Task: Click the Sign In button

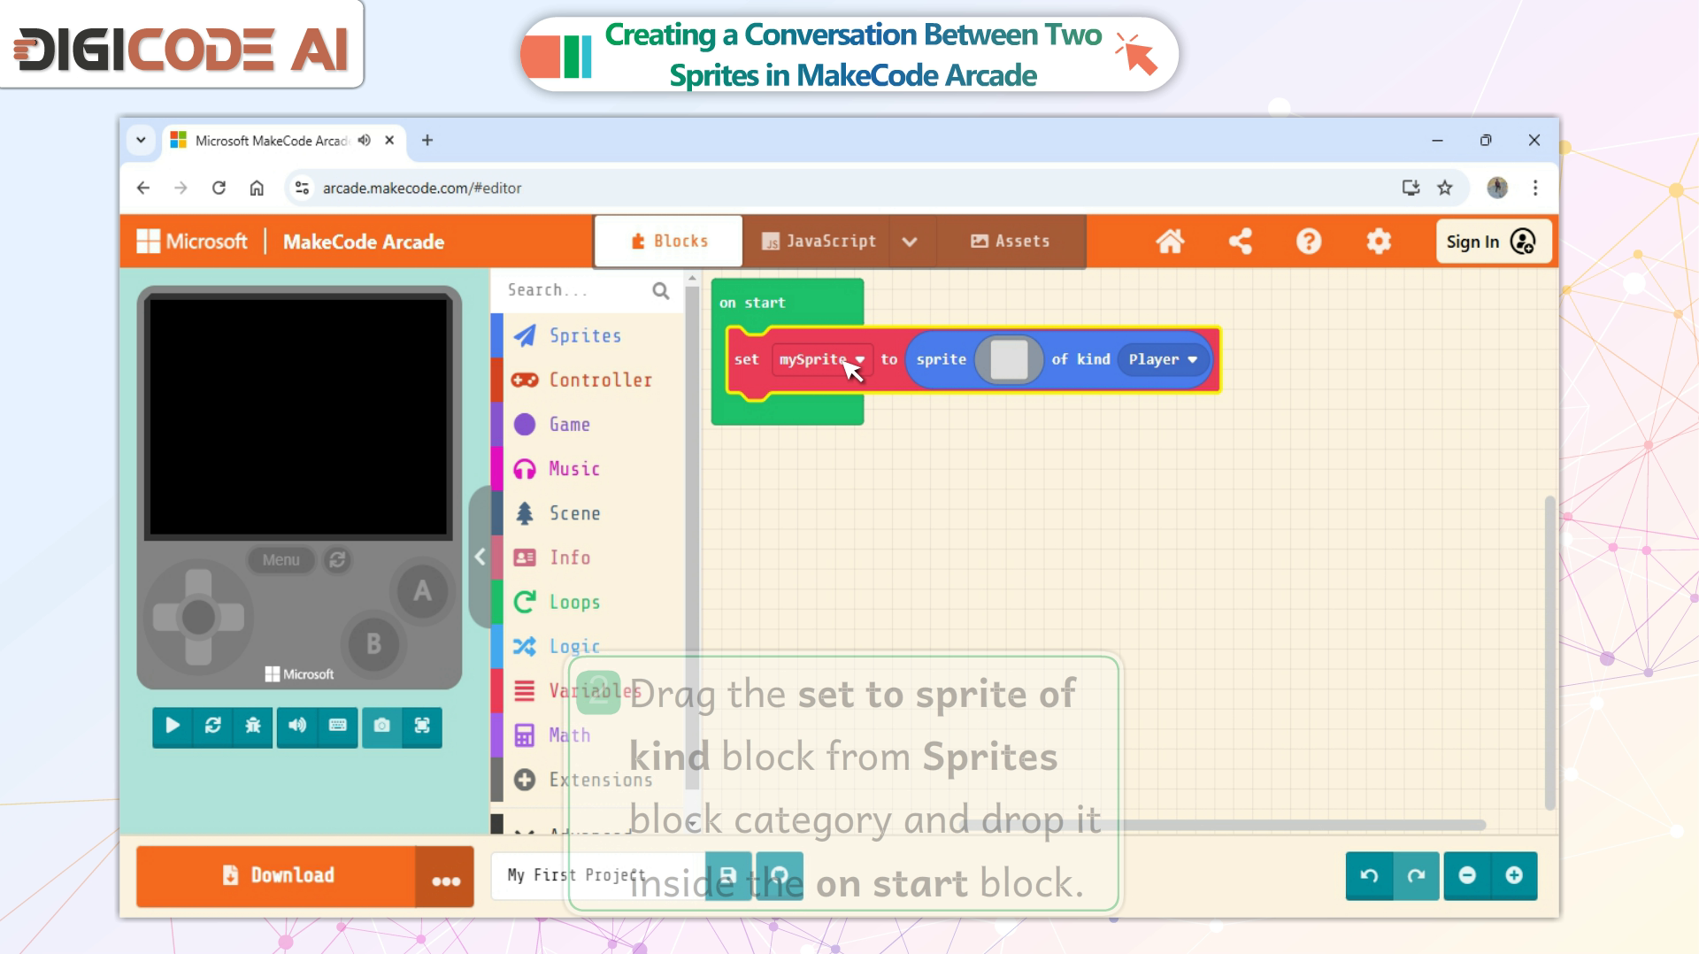Action: pos(1493,242)
